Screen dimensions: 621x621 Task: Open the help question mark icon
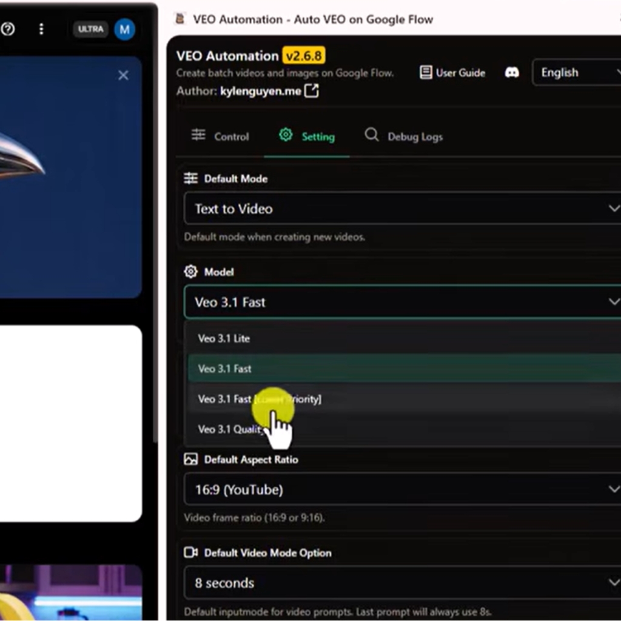(7, 29)
